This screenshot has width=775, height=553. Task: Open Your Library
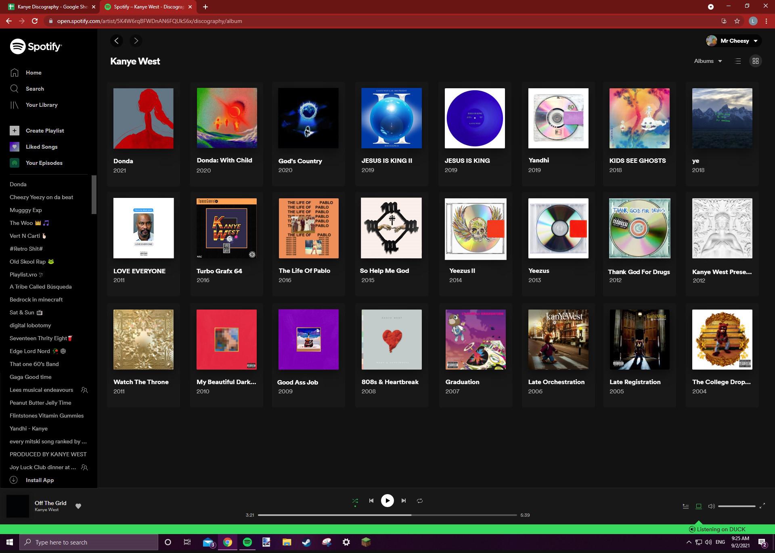point(41,105)
